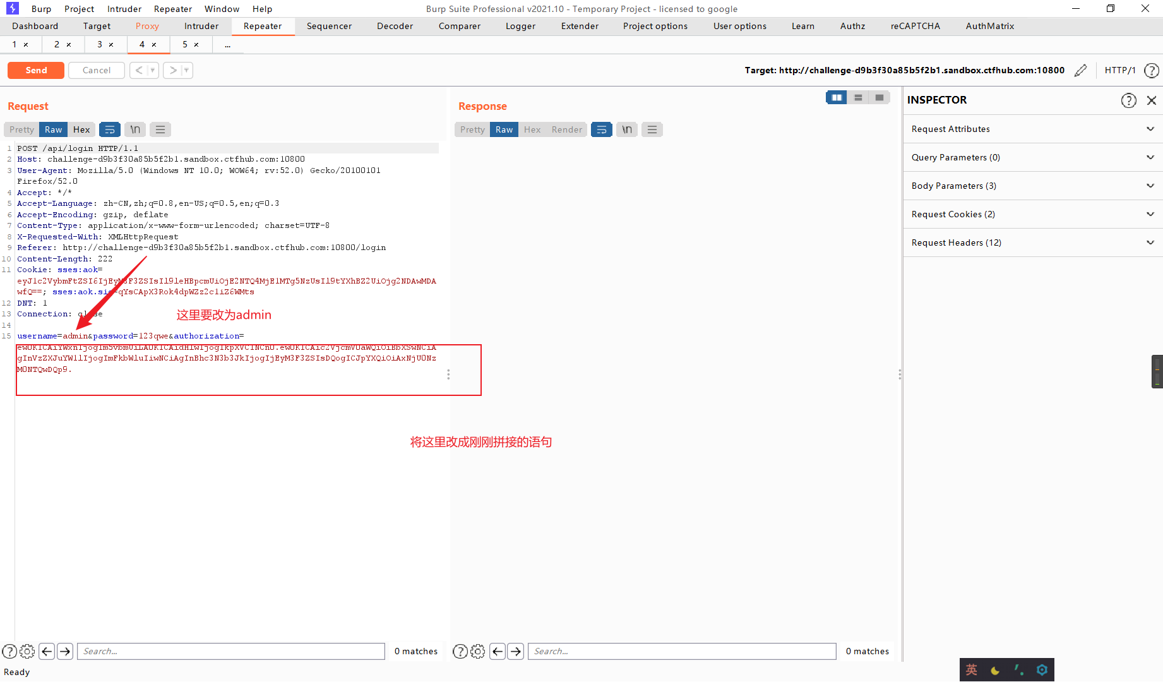Go to next match in Request search
Image resolution: width=1163 pixels, height=682 pixels.
coord(65,651)
